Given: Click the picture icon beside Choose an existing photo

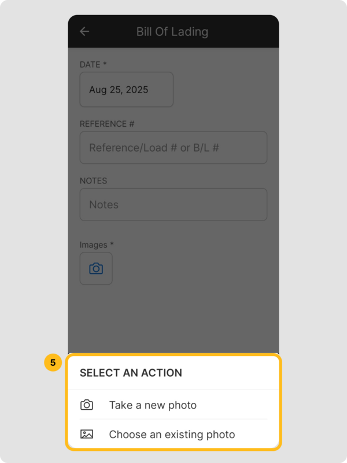Looking at the screenshot, I should point(87,434).
